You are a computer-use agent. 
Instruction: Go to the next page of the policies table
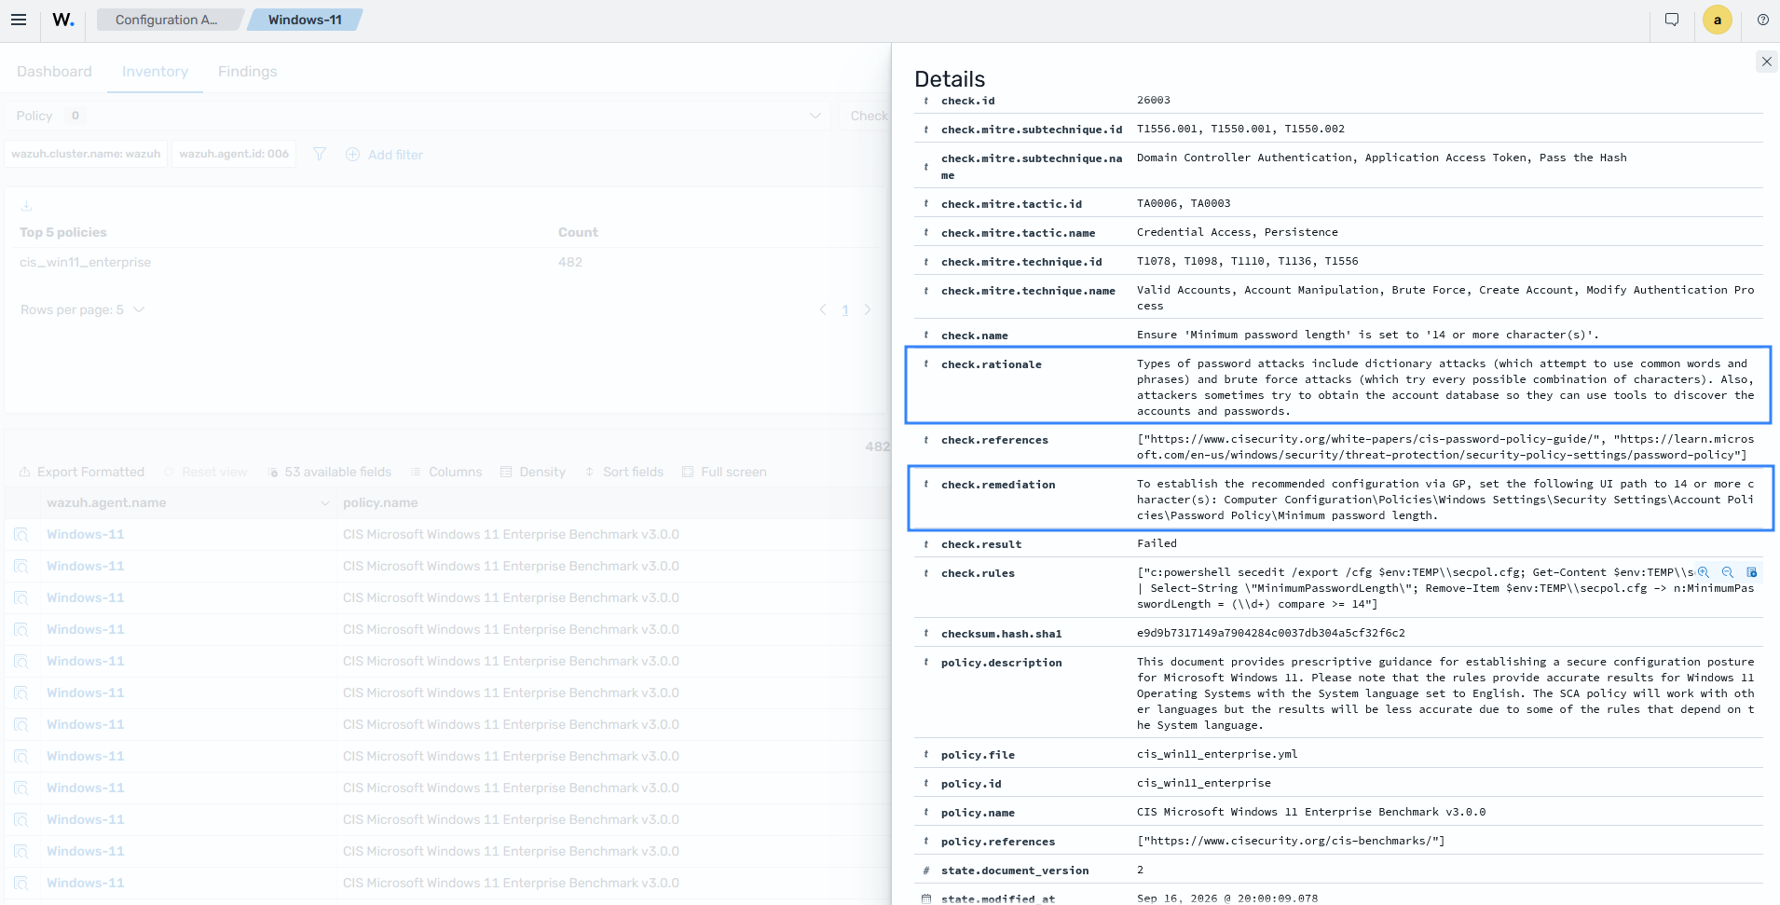click(868, 309)
